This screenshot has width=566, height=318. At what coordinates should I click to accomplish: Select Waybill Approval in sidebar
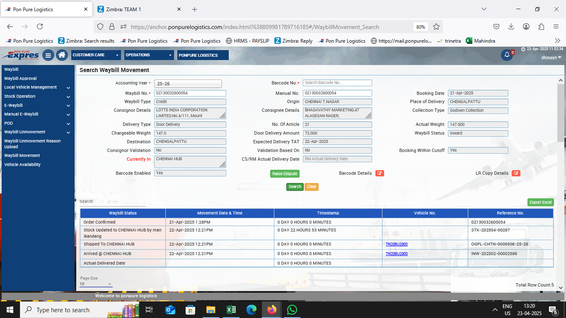pos(20,78)
